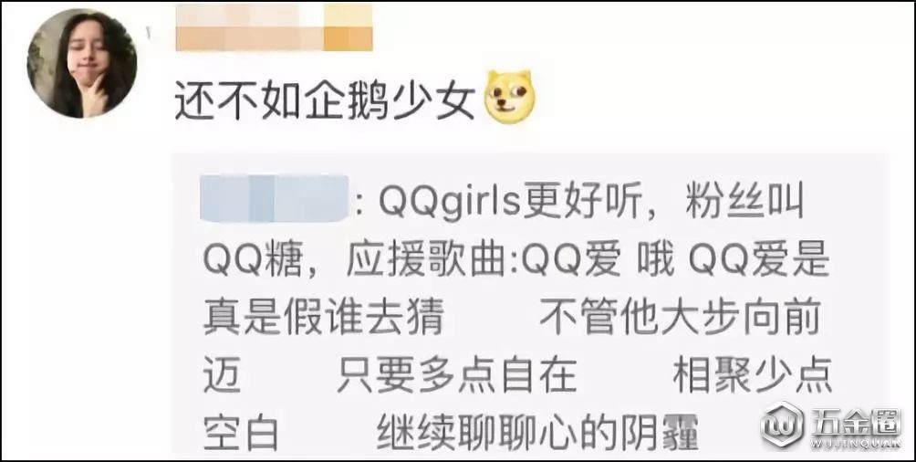Open the commenter's round profile avatar
The width and height of the screenshot is (916, 462).
click(82, 63)
